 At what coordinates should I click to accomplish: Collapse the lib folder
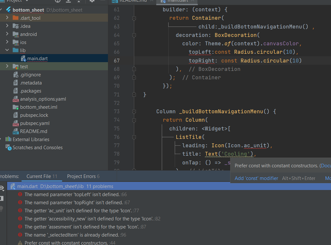pyautogui.click(x=7, y=50)
